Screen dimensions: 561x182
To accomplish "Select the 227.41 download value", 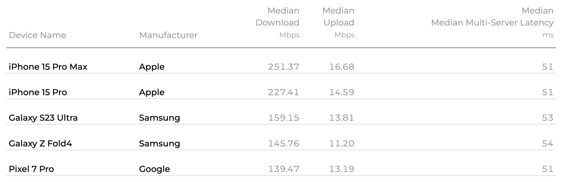I will tap(284, 92).
